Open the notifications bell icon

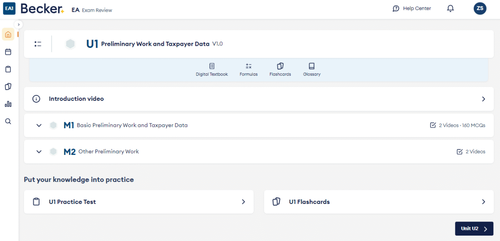coord(450,8)
